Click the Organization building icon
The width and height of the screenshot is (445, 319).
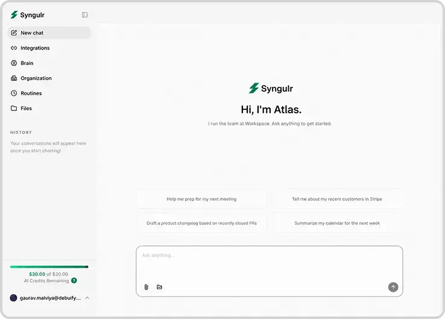[x=14, y=78]
